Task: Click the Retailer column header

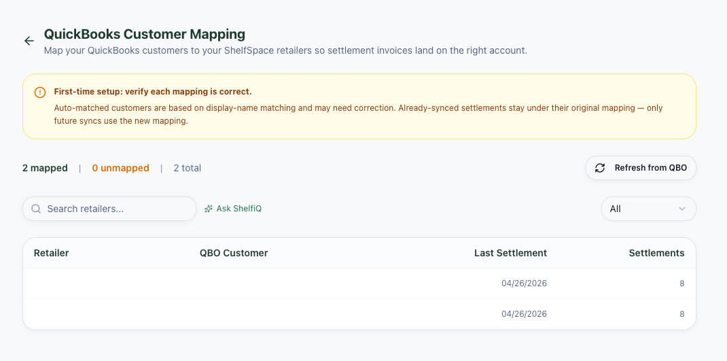Action: click(x=52, y=253)
